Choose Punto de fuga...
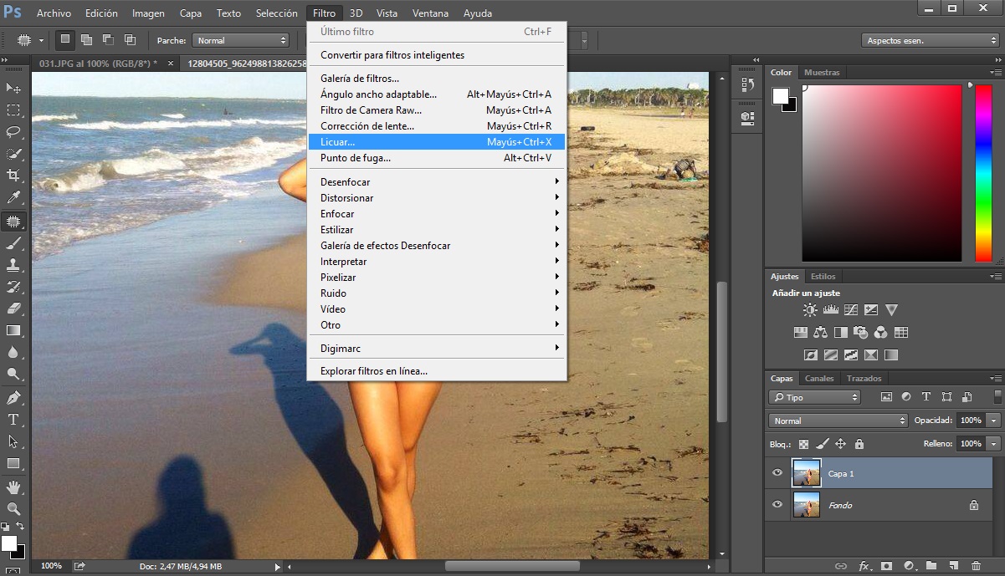 pyautogui.click(x=437, y=158)
